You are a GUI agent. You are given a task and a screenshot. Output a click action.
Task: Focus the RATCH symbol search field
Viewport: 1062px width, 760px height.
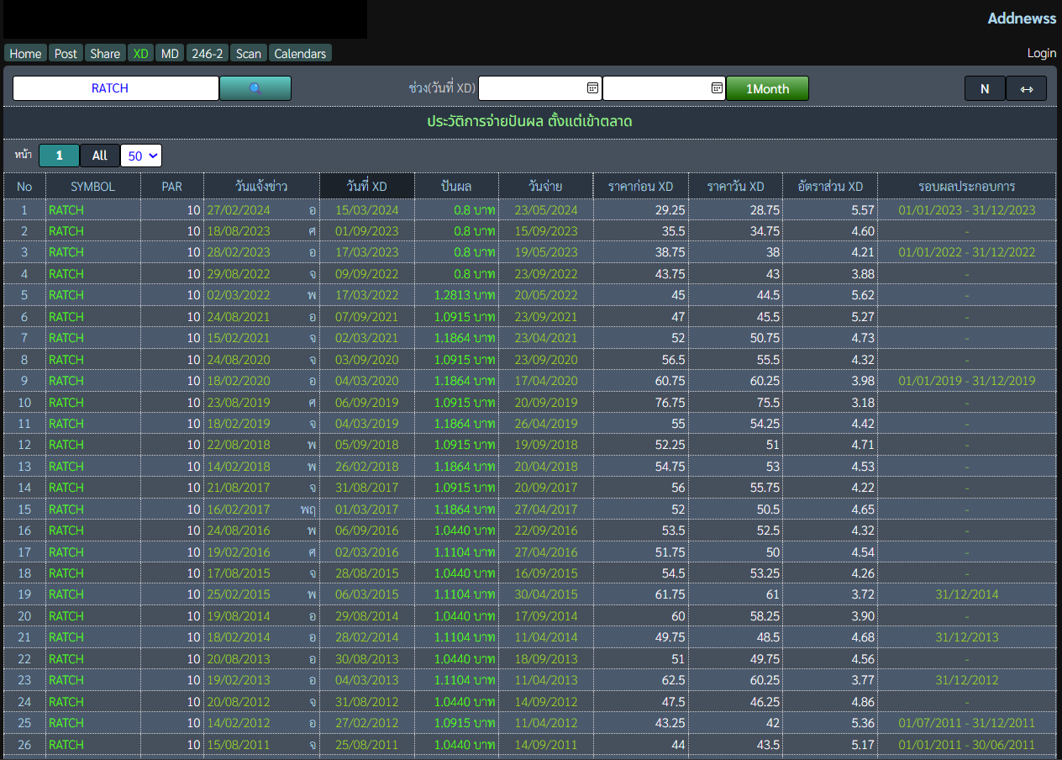tap(116, 88)
